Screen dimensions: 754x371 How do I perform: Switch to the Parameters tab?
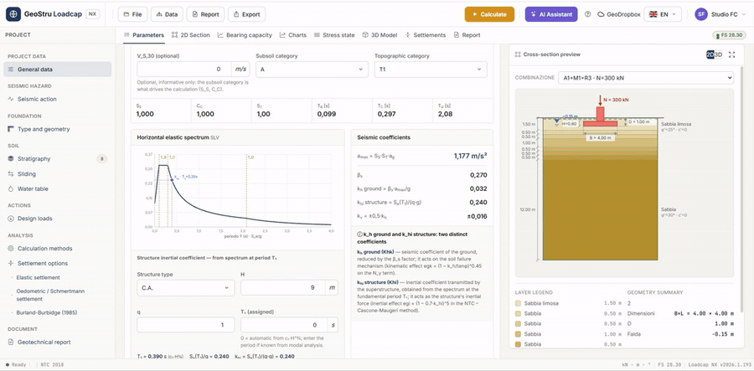(x=144, y=35)
